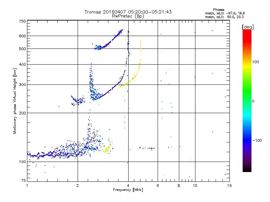The image size is (270, 202).
Task: Click the colorbar label '0'
Action: pos(253,101)
